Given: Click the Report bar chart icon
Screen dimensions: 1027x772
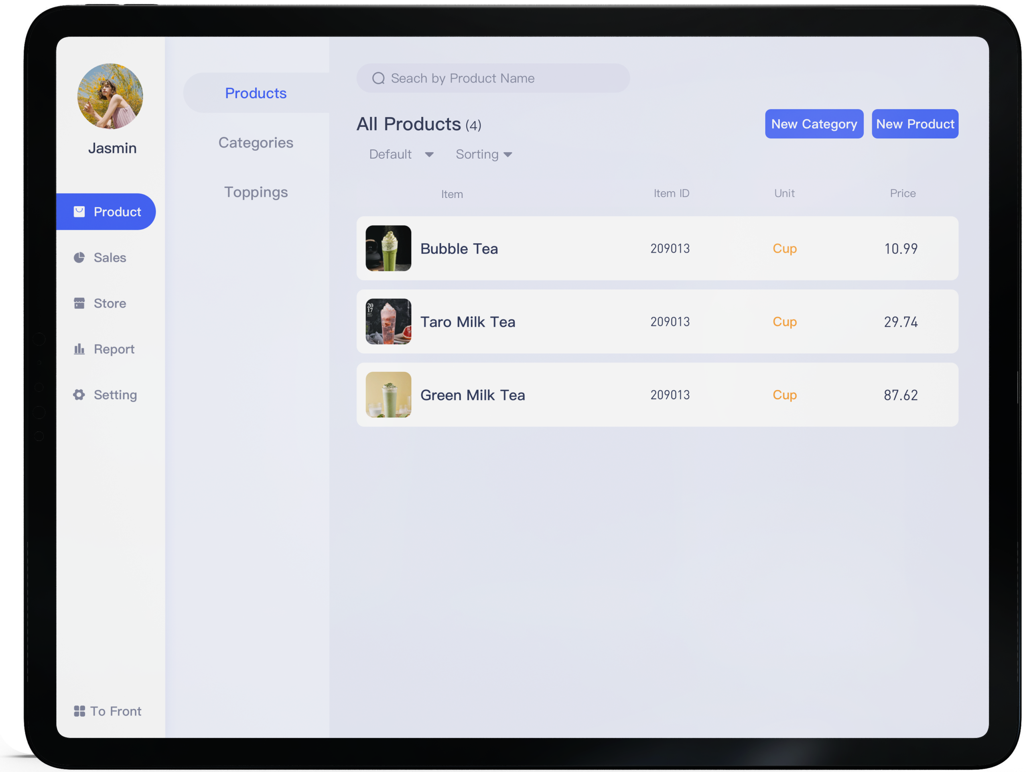Looking at the screenshot, I should click(x=79, y=349).
